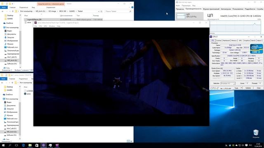Open the Windows Start menu

coord(3,145)
